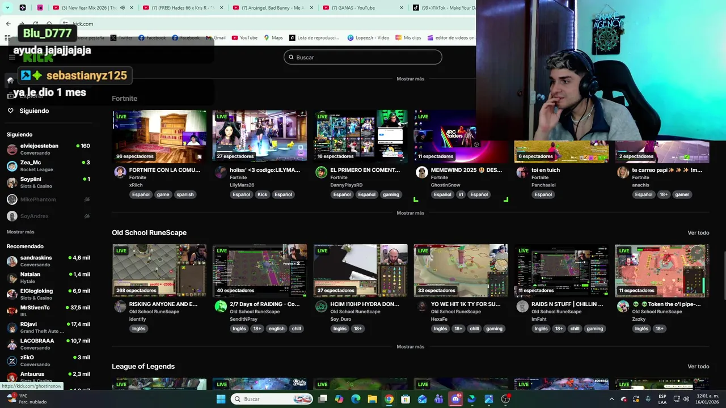Open the Windows Start menu
This screenshot has width=726, height=408.
[221, 399]
